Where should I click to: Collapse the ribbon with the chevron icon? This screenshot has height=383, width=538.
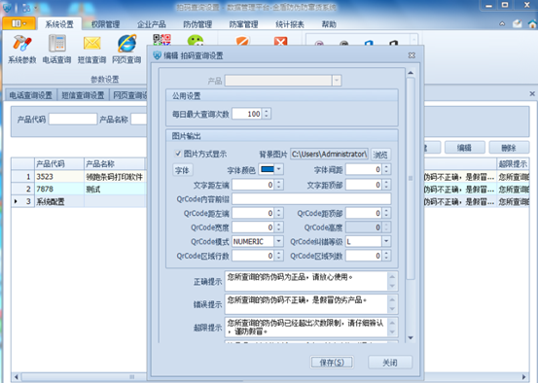tap(502, 24)
